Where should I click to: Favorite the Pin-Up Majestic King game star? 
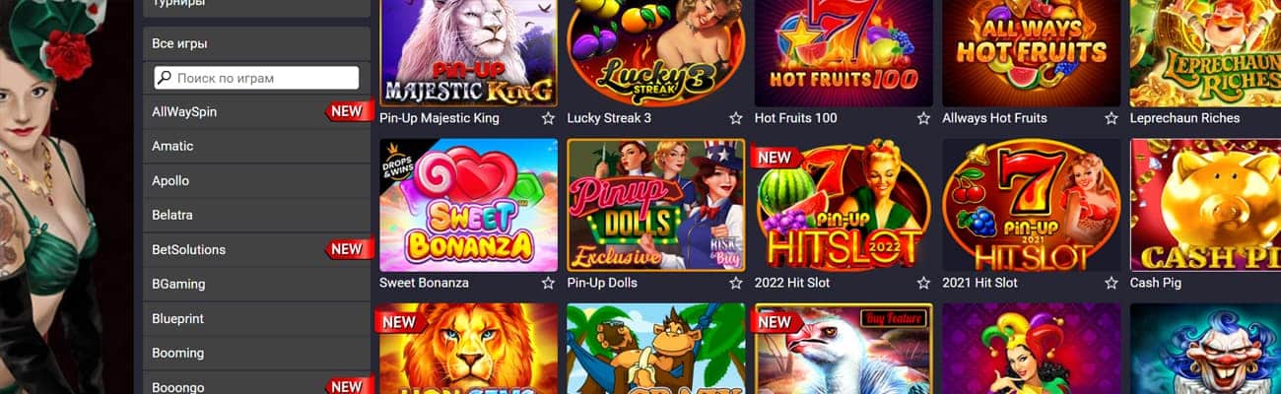548,118
